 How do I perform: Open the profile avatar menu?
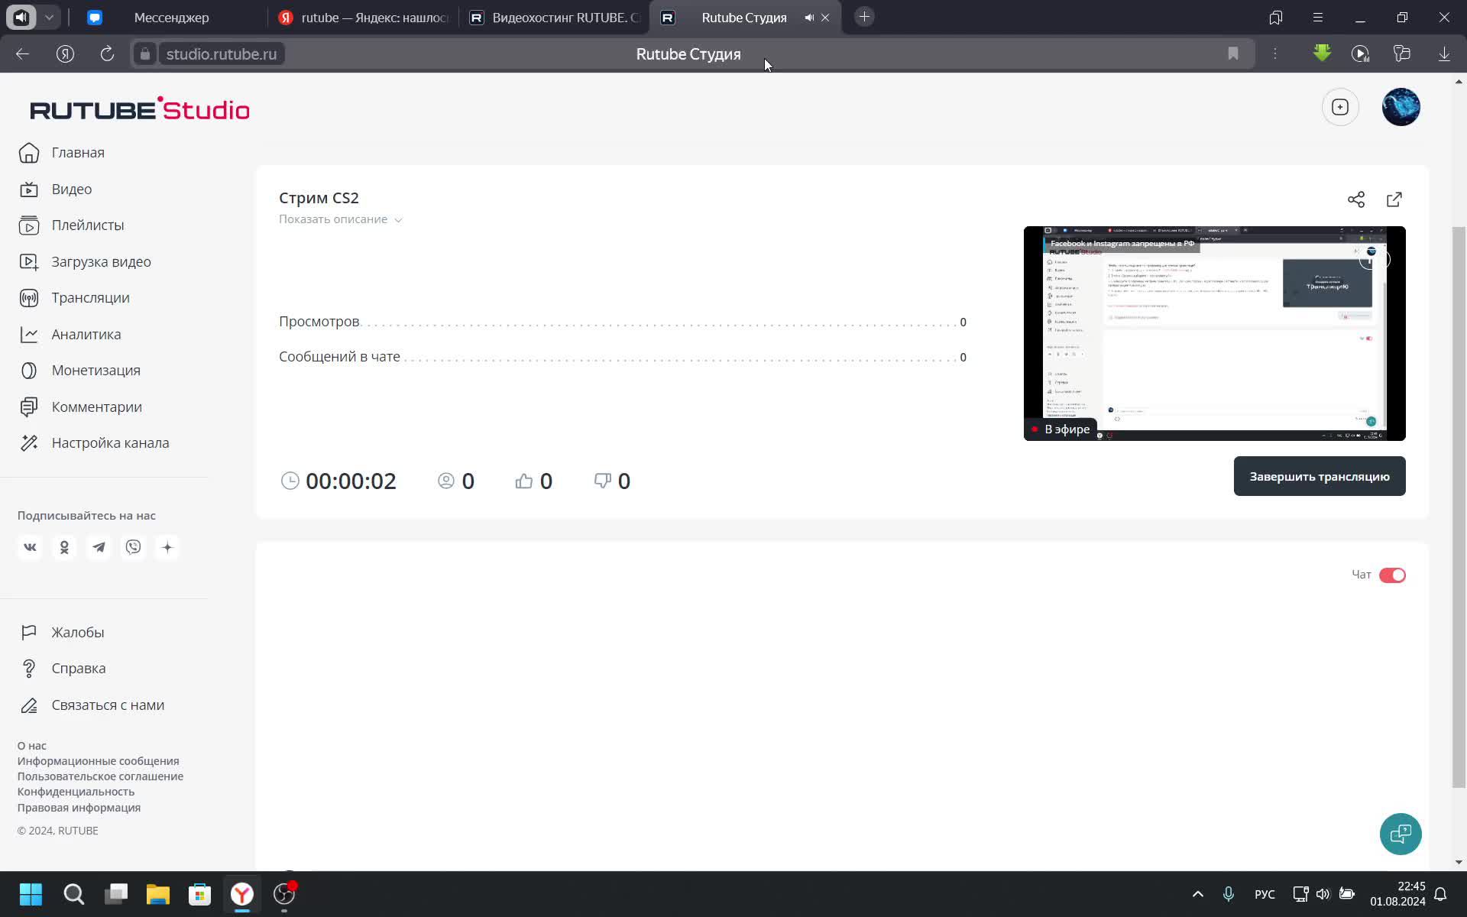click(1401, 107)
